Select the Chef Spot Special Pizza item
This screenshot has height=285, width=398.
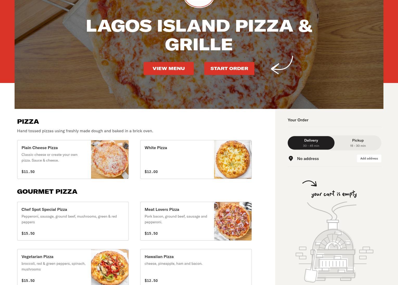pyautogui.click(x=73, y=221)
